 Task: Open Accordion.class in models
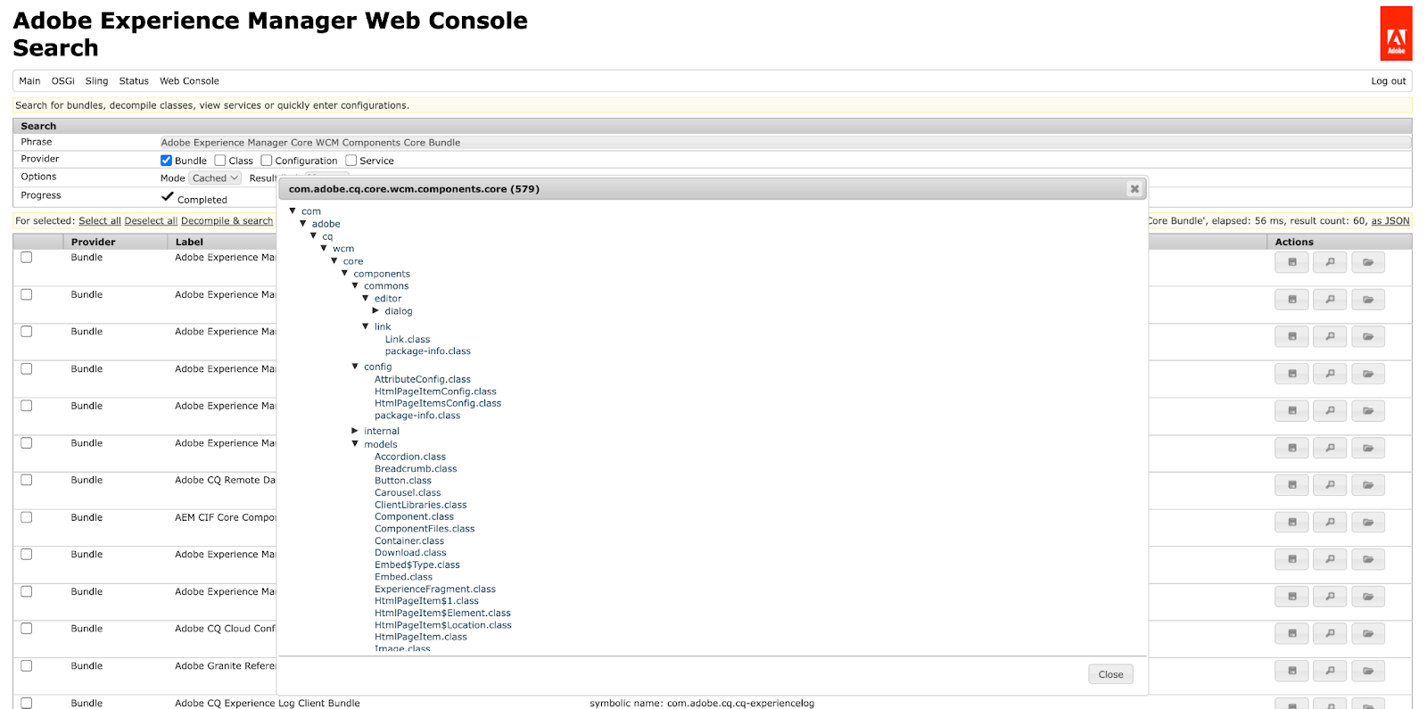pos(410,457)
